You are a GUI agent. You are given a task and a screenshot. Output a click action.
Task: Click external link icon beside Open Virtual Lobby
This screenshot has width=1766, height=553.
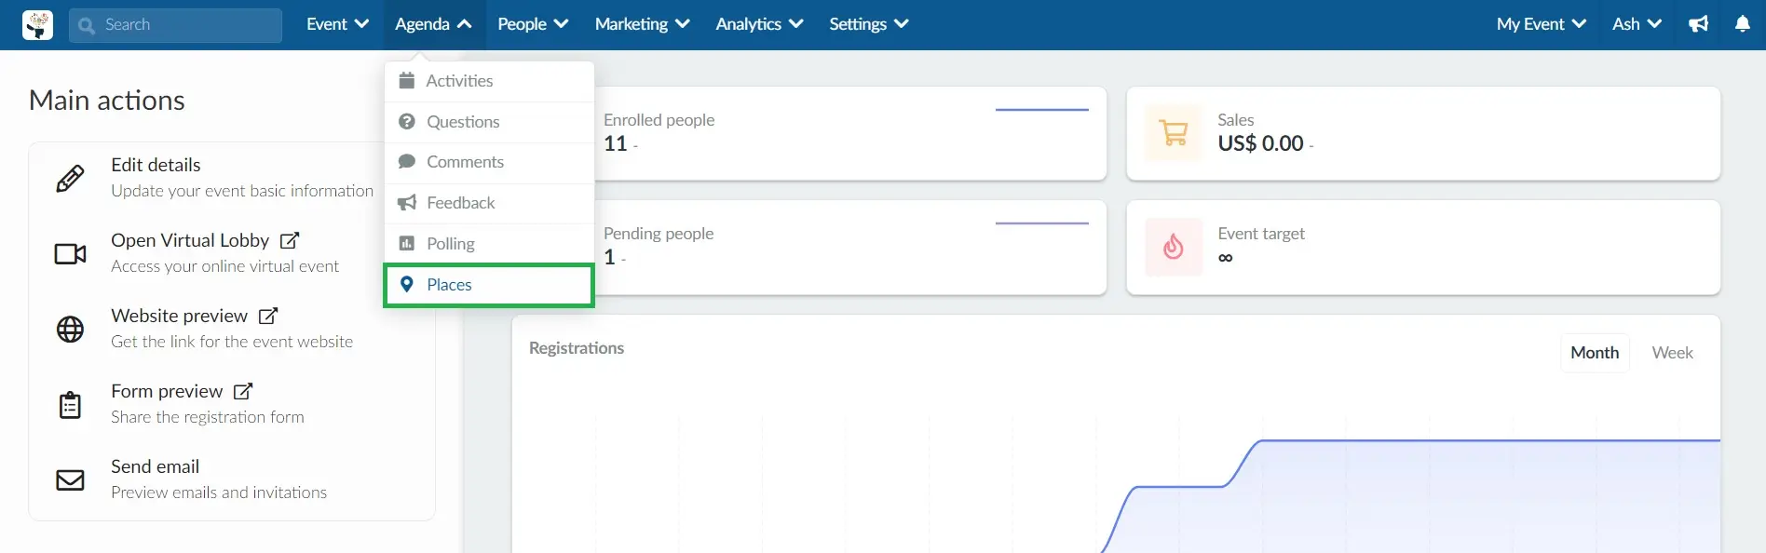pyautogui.click(x=290, y=240)
